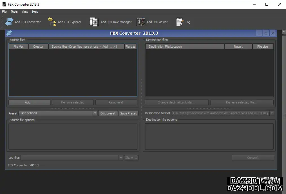The image size is (286, 194).
Task: Click the Add... source files button
Action: (x=29, y=102)
